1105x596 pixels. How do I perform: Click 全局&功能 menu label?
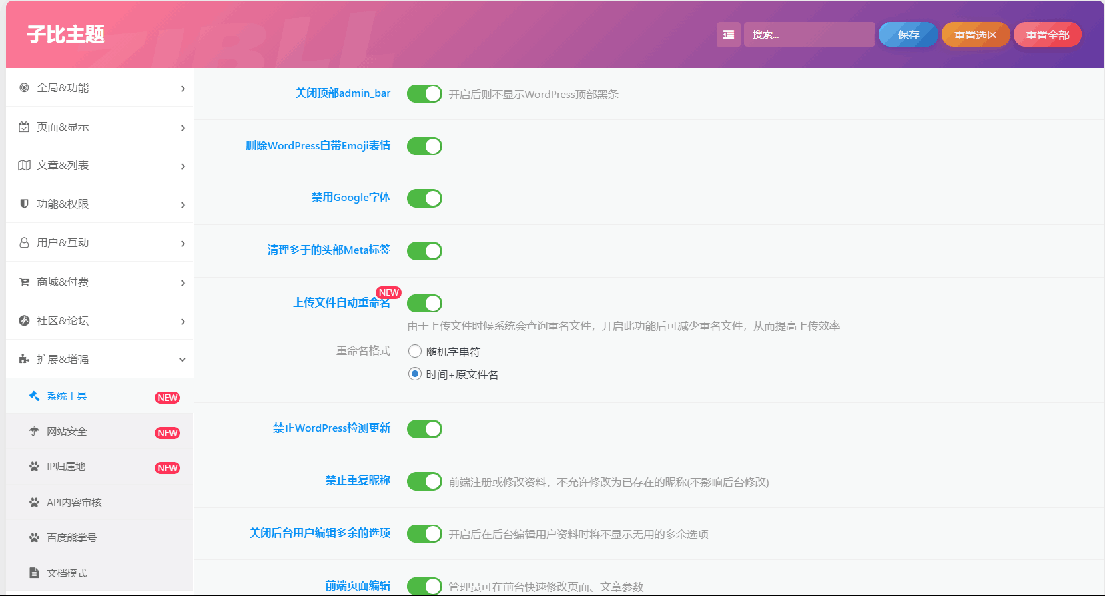(63, 87)
